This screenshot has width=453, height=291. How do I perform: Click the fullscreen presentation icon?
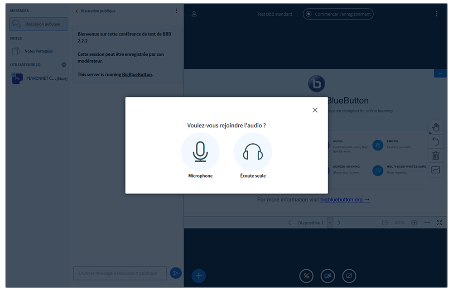439,223
